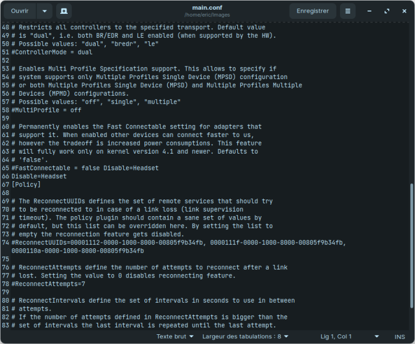This screenshot has height=344, width=415.
Task: Click #FastConnectable = false line
Action: pos(85,168)
